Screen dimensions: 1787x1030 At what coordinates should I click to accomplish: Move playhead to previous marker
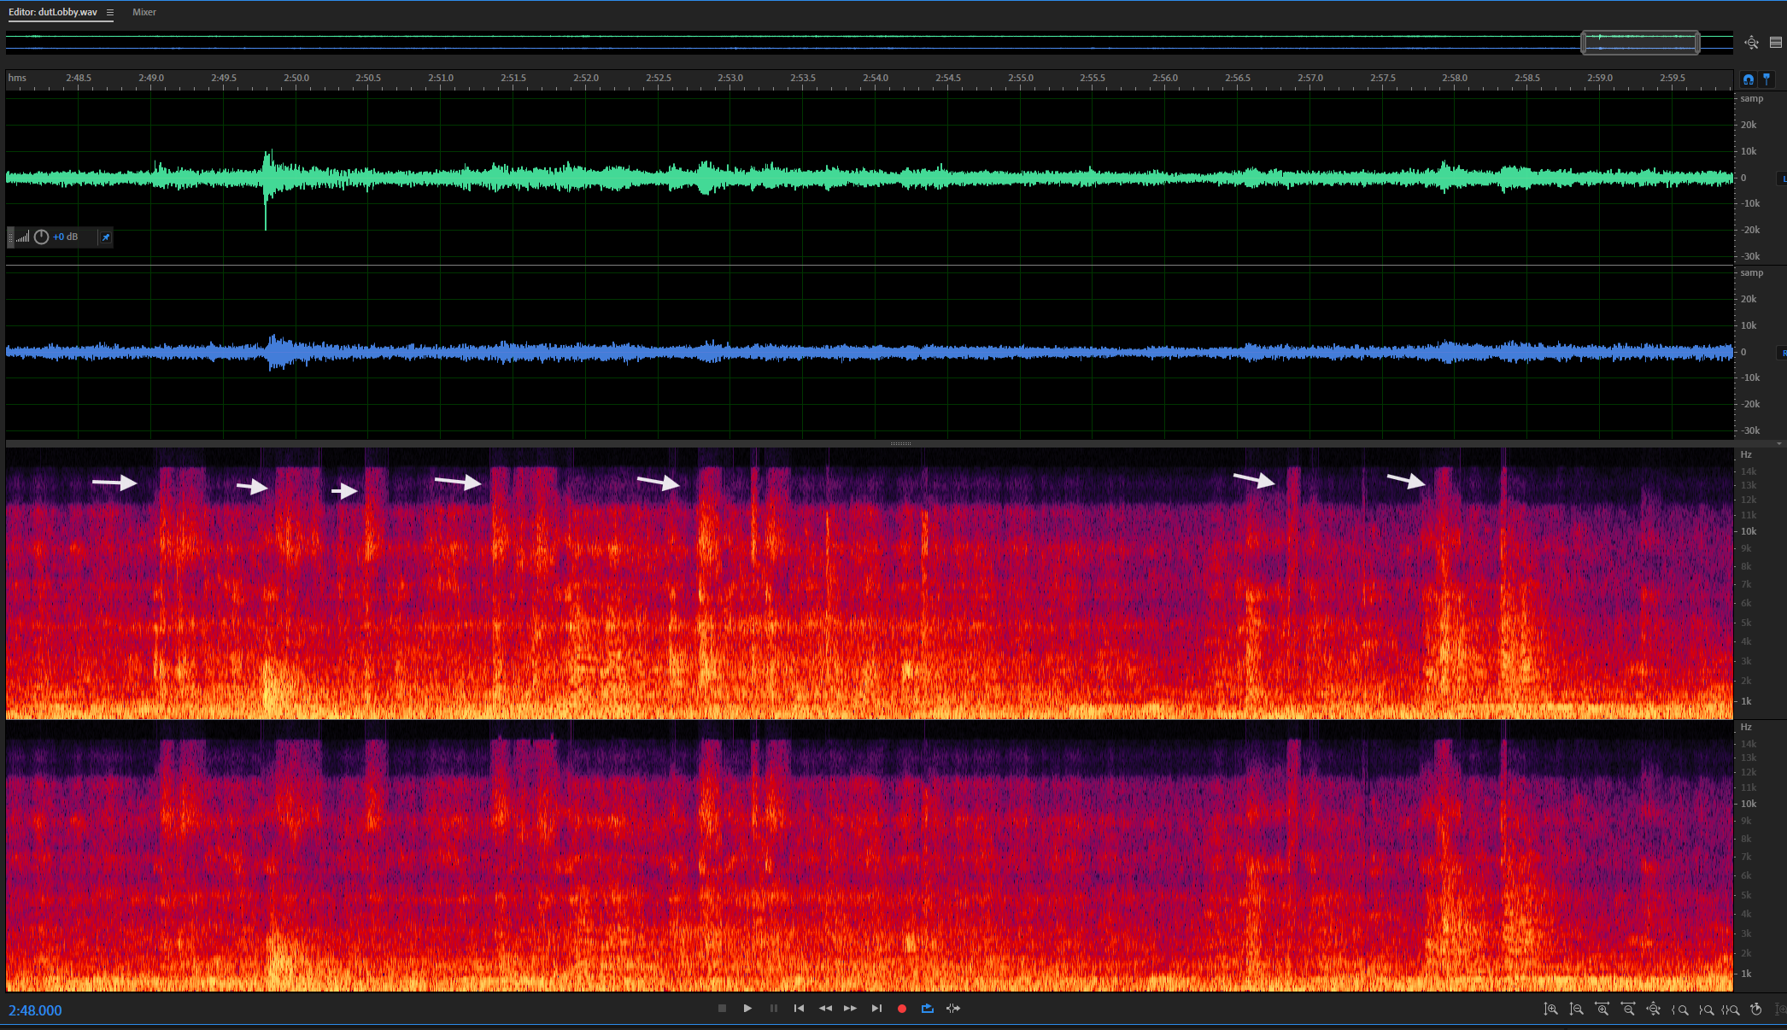pos(799,1009)
